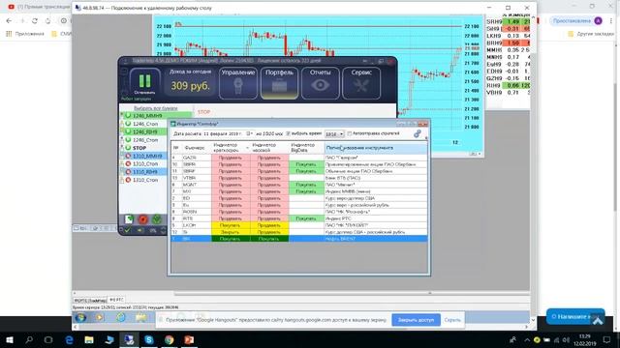Image resolution: width=620 pixels, height=348 pixels.
Task: Select the STOP row in strategy list
Action: [144, 148]
